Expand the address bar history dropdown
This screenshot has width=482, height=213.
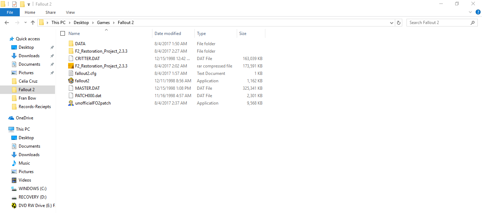392,23
